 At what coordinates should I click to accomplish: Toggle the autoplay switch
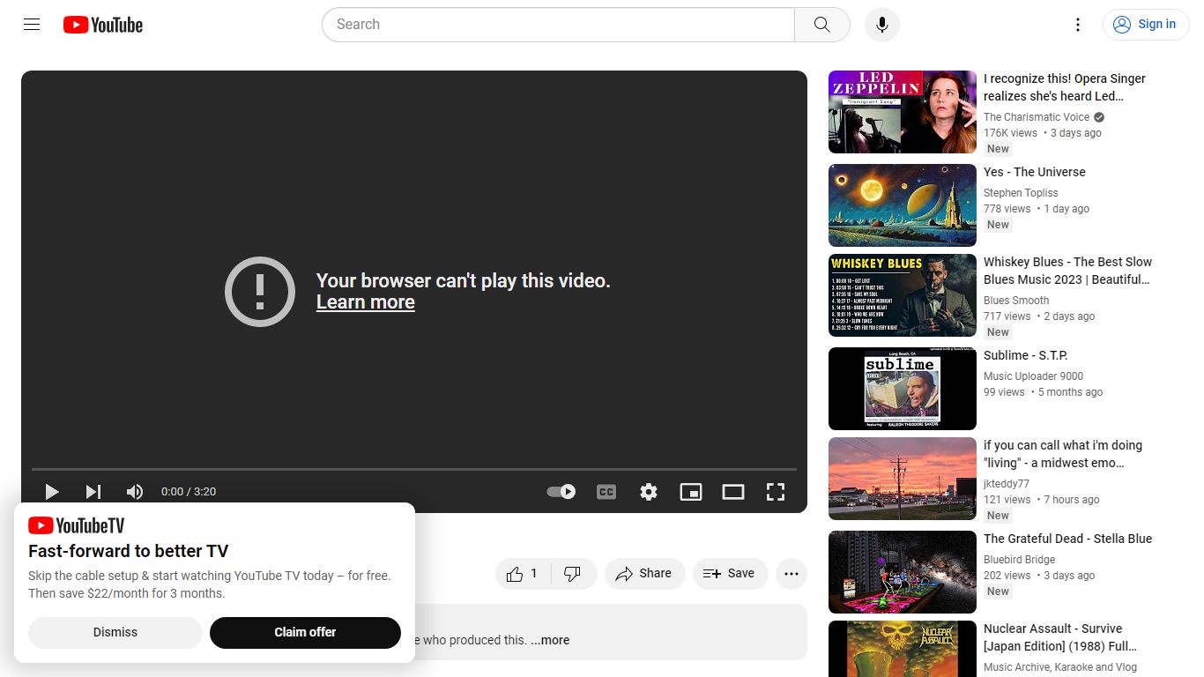click(561, 492)
